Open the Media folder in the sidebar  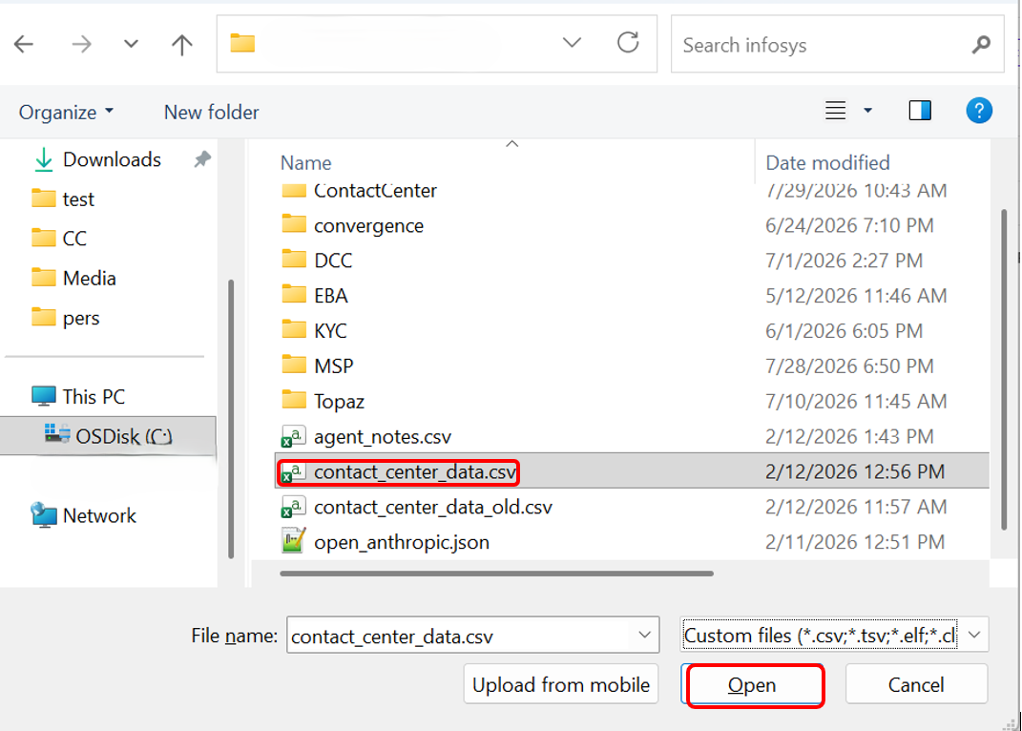pos(90,279)
